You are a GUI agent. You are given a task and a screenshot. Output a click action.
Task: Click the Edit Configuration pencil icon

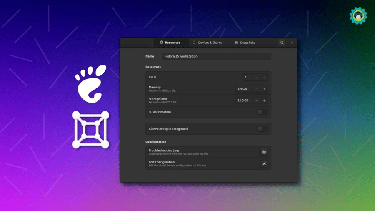(264, 164)
